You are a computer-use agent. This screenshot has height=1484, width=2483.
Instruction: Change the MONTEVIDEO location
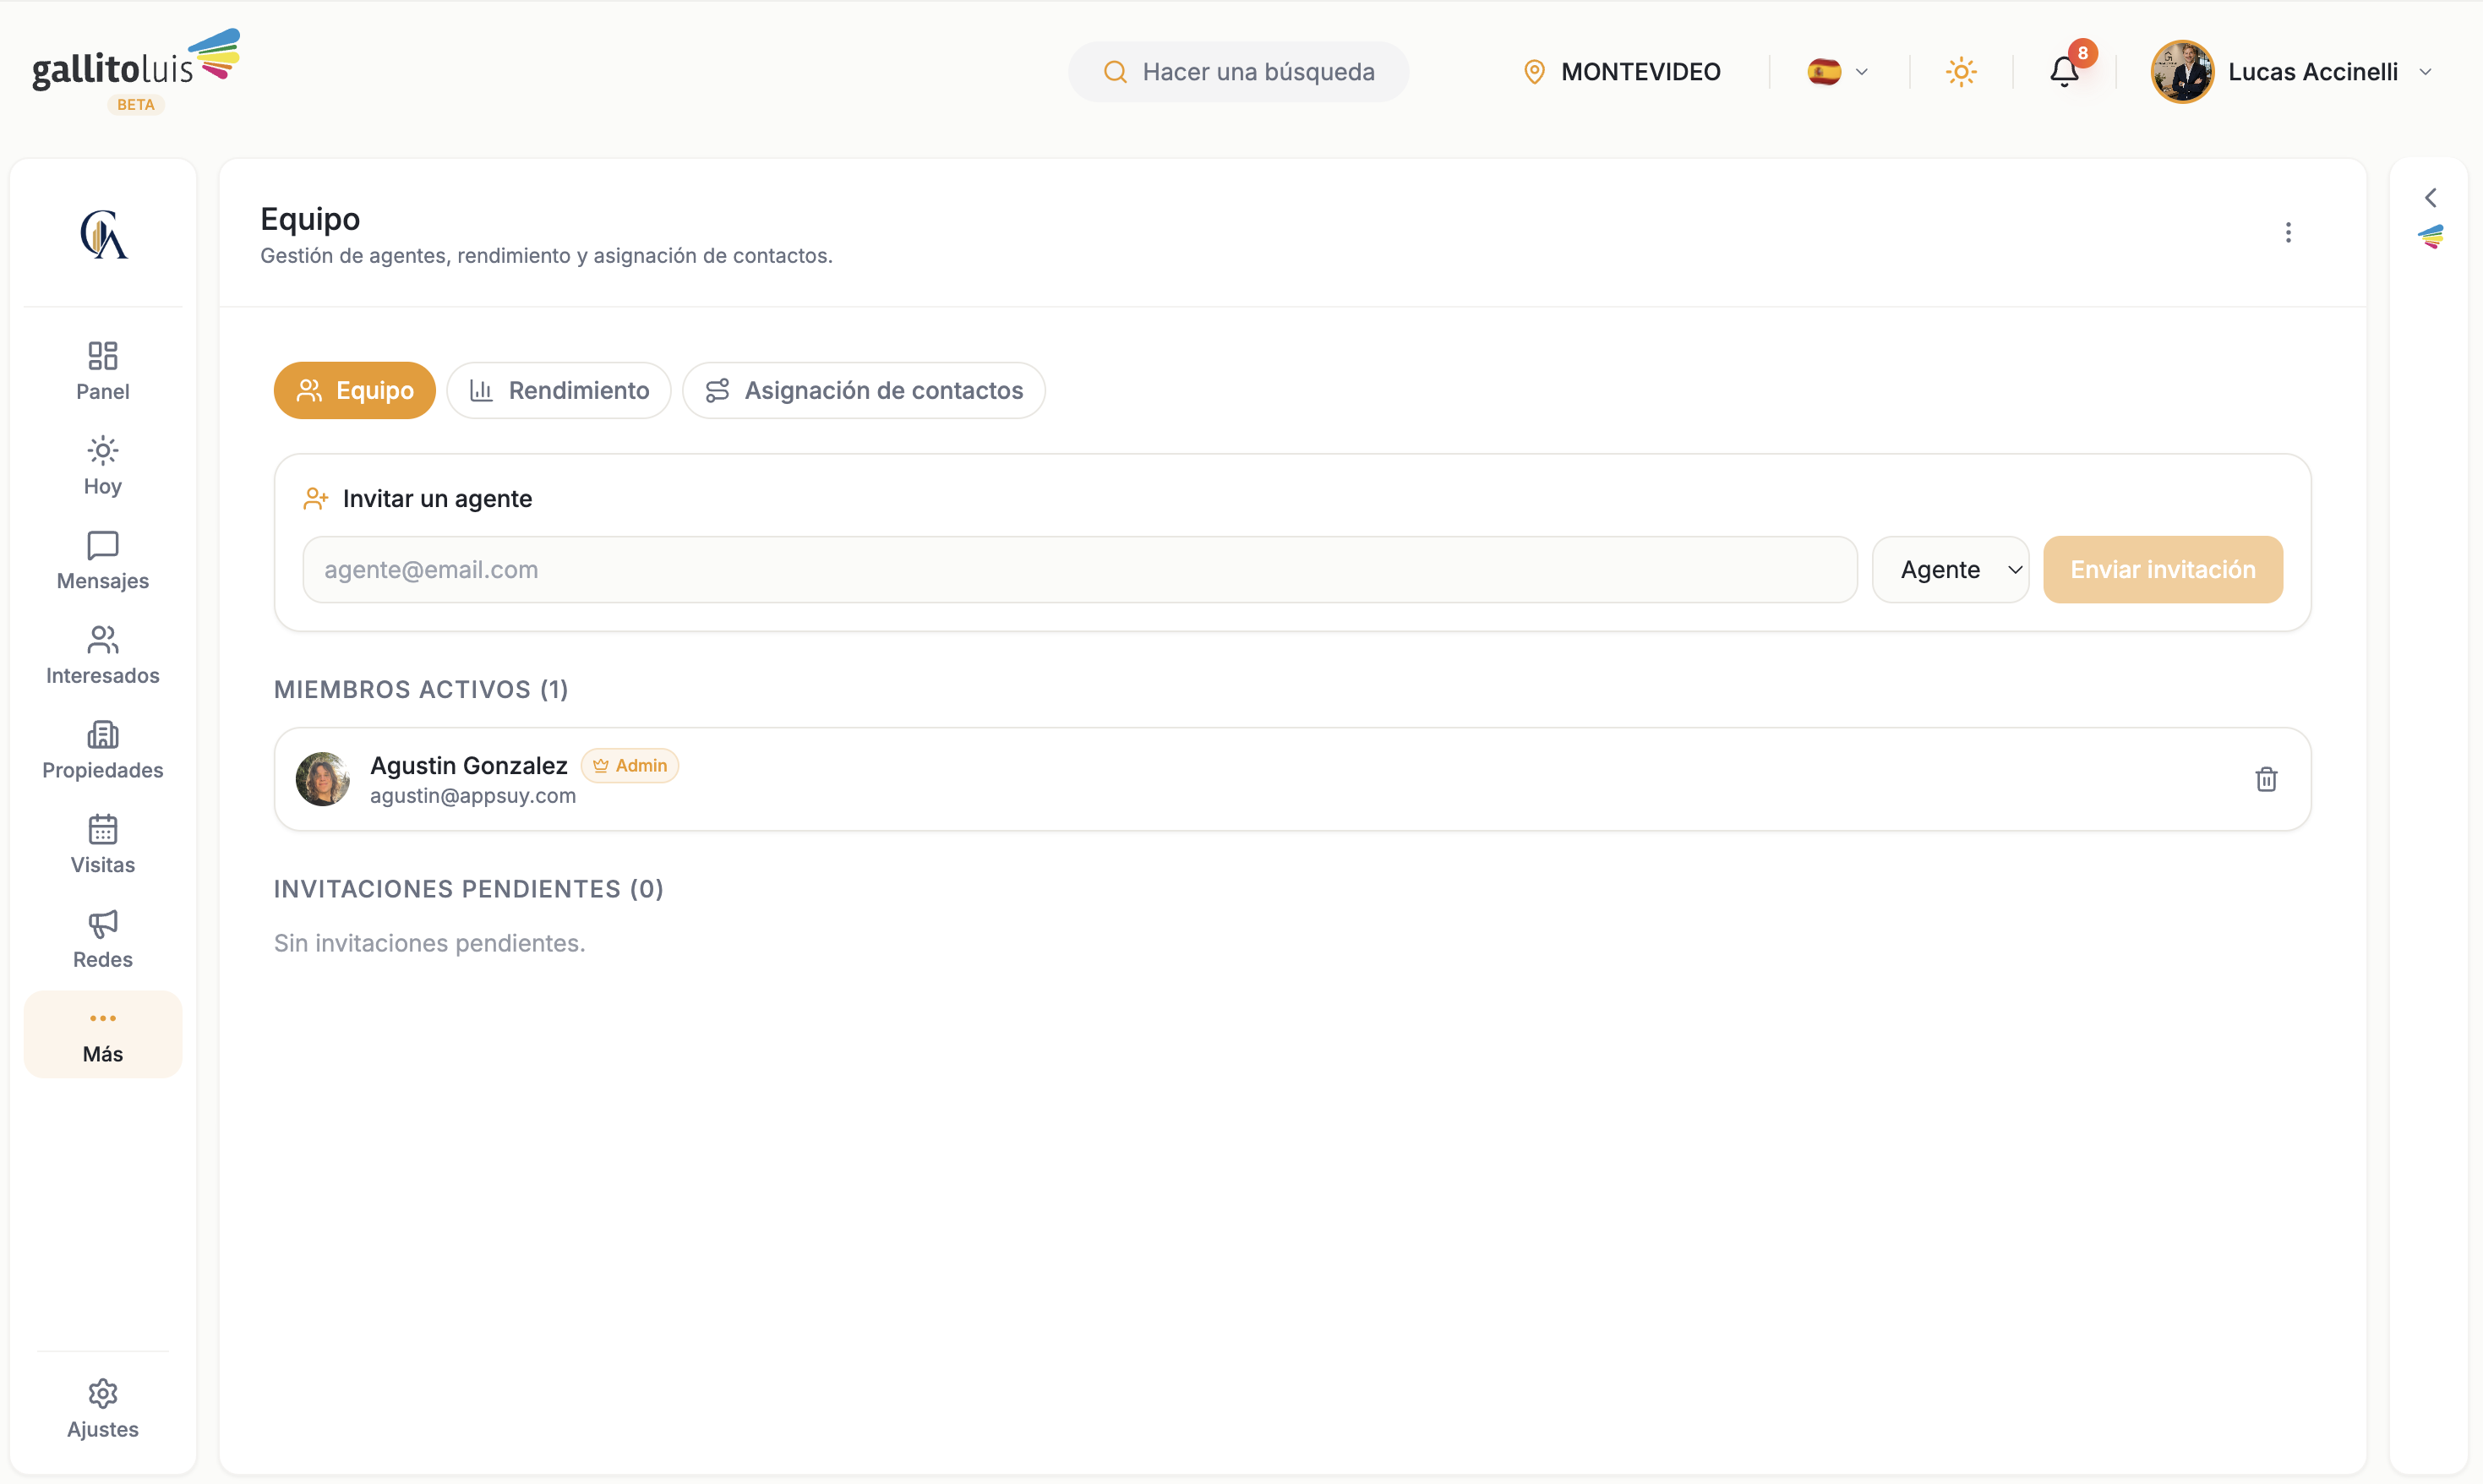tap(1621, 71)
